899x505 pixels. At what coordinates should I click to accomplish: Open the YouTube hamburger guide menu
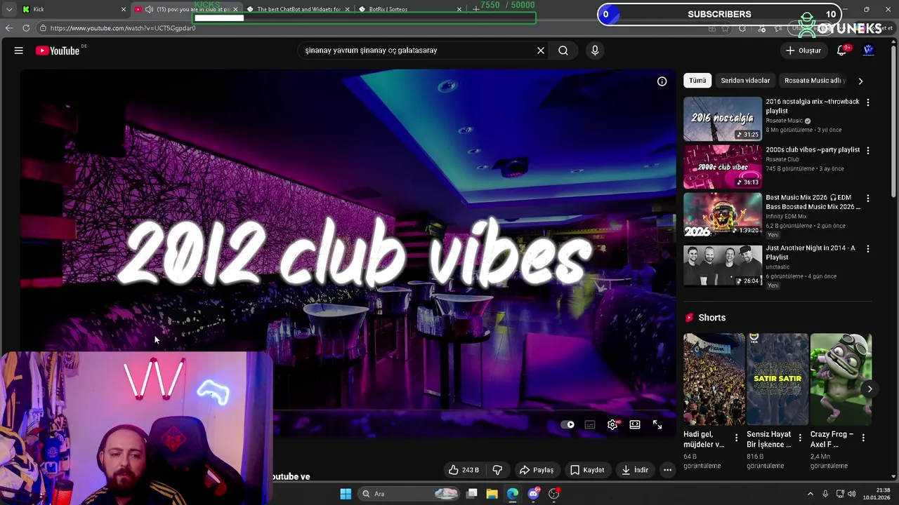(x=19, y=50)
